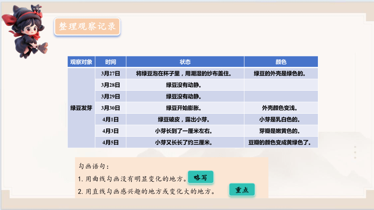Click 绿豆没有动静 in the 3月29日 row

185,96
